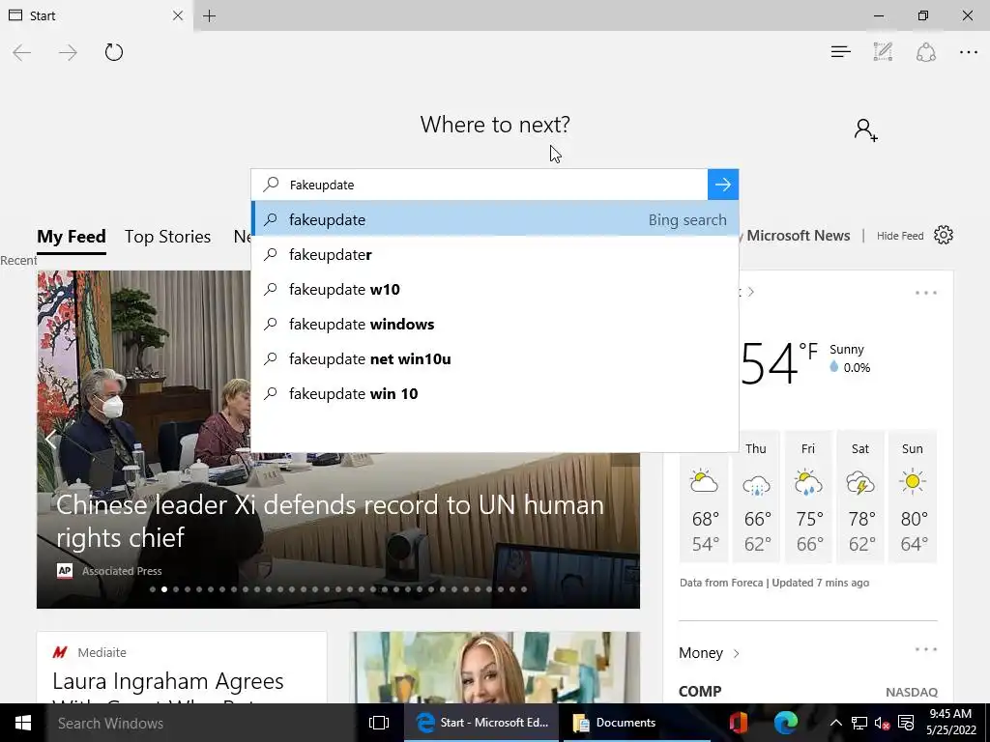Open a new tab with plus button

point(210,15)
